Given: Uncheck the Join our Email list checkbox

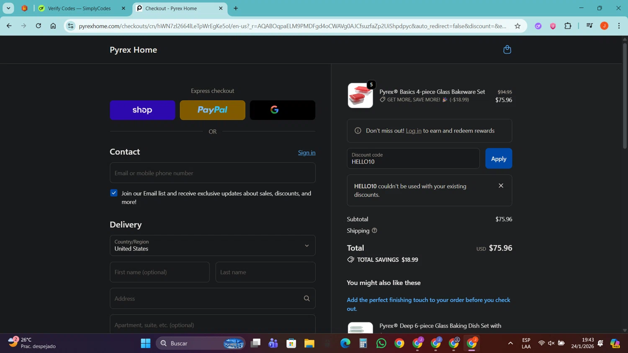Looking at the screenshot, I should tap(114, 193).
